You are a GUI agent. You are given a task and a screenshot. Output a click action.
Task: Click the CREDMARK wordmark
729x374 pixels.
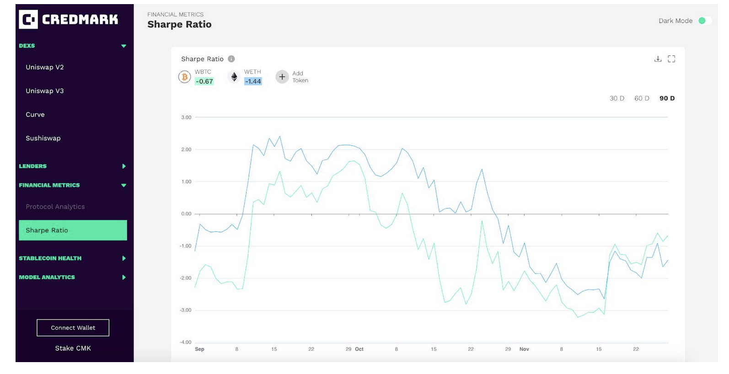click(x=80, y=20)
